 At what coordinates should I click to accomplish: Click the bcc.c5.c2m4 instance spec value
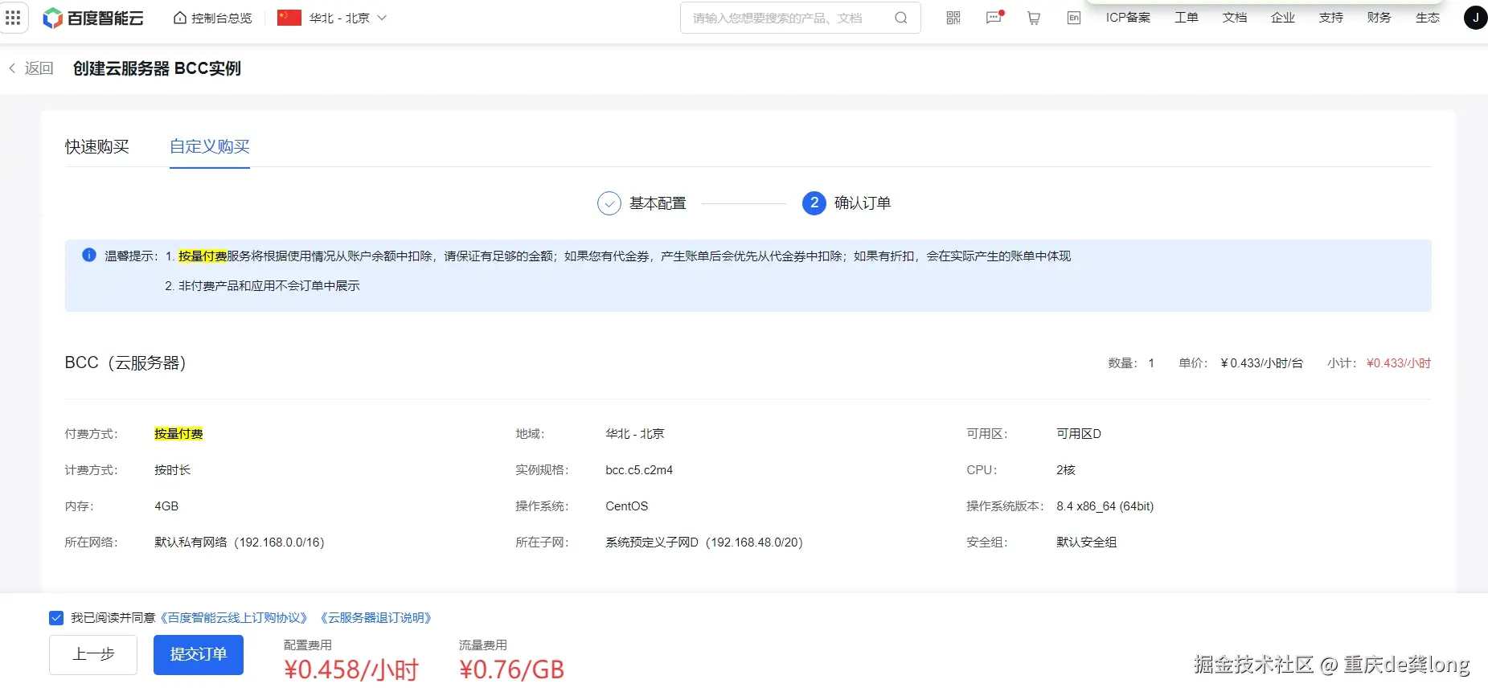[x=639, y=470]
